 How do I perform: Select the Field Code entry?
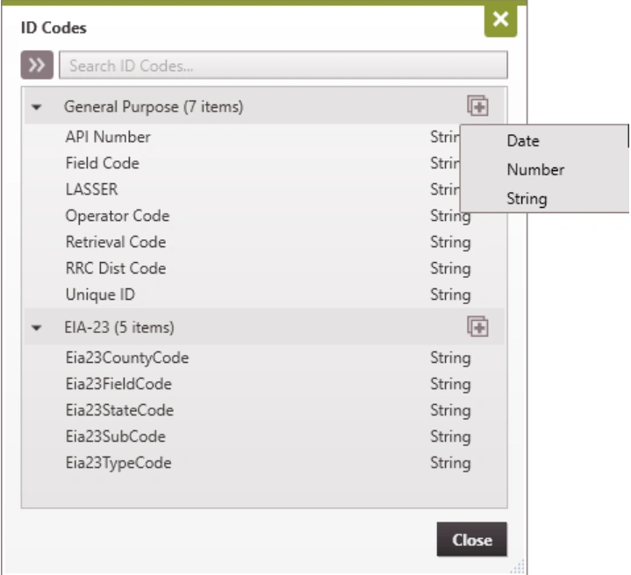click(x=102, y=163)
